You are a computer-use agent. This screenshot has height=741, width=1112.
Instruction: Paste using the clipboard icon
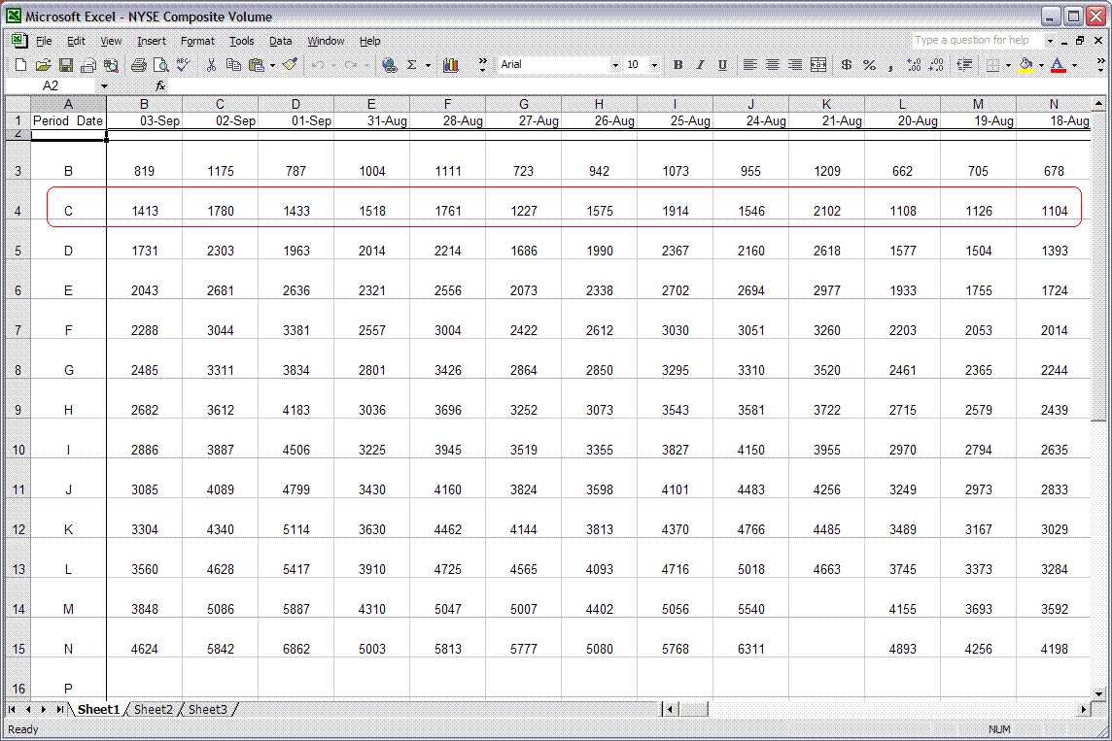tap(256, 65)
